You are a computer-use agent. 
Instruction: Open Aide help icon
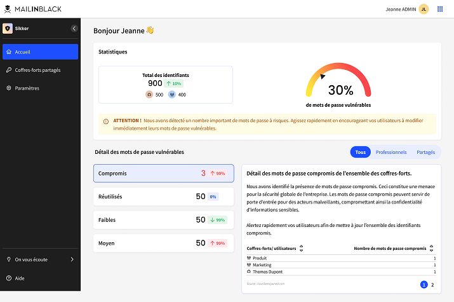click(9, 278)
